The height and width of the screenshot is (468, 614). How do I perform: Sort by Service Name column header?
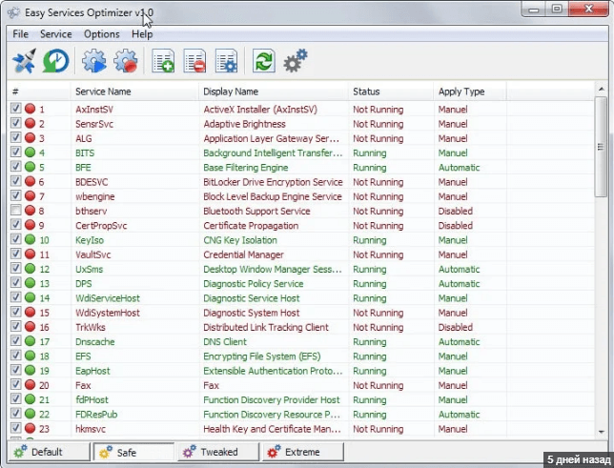tap(134, 92)
